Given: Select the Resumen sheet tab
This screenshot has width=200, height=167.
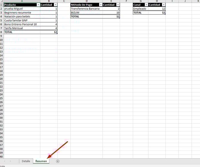Looking at the screenshot, I should point(41,161).
